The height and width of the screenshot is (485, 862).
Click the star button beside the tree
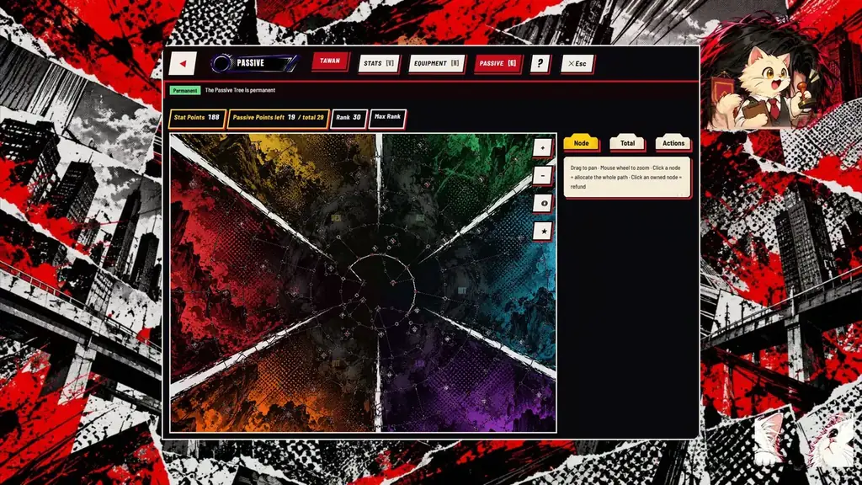click(x=543, y=232)
